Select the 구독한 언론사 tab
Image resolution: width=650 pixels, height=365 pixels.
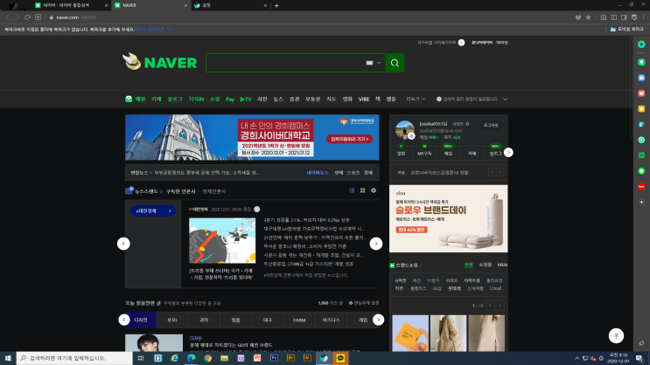(x=180, y=191)
